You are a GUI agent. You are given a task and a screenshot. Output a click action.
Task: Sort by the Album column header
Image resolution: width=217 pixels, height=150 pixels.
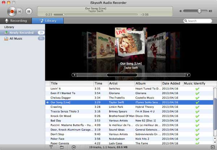pyautogui.click(x=148, y=83)
